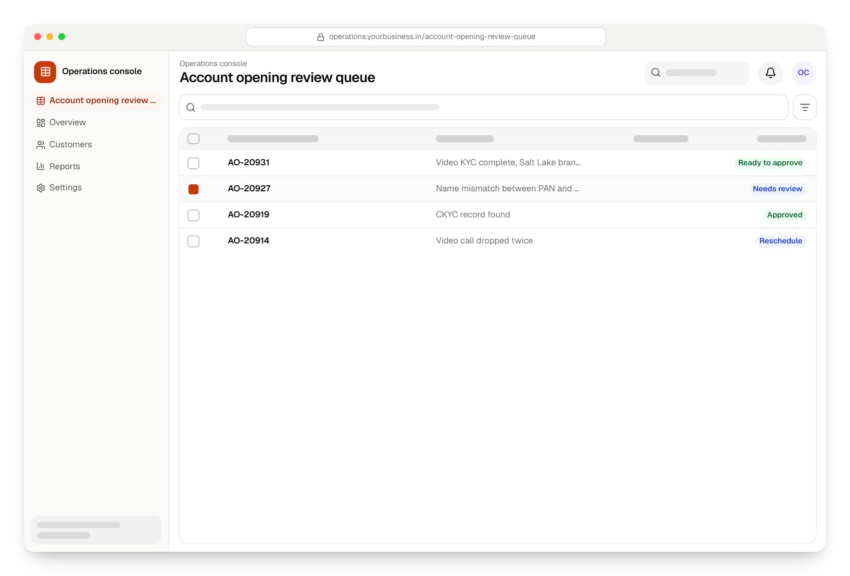Select the AO-20914 application ID
Image resolution: width=850 pixels, height=576 pixels.
249,240
